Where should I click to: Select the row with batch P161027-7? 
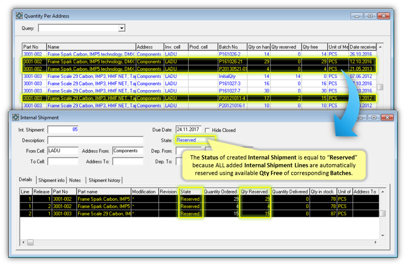click(199, 91)
